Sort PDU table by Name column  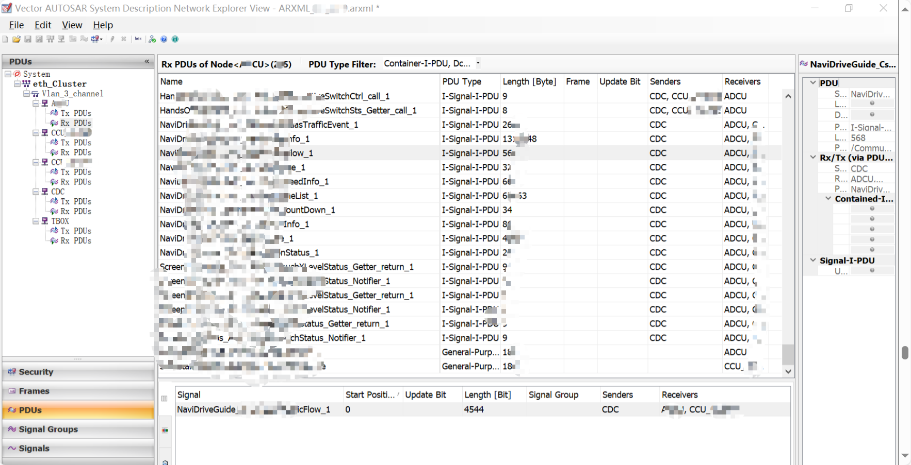coord(299,81)
